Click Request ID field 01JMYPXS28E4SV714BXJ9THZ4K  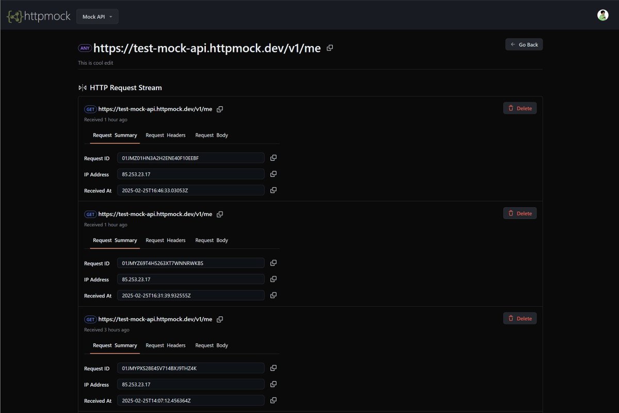click(x=191, y=369)
